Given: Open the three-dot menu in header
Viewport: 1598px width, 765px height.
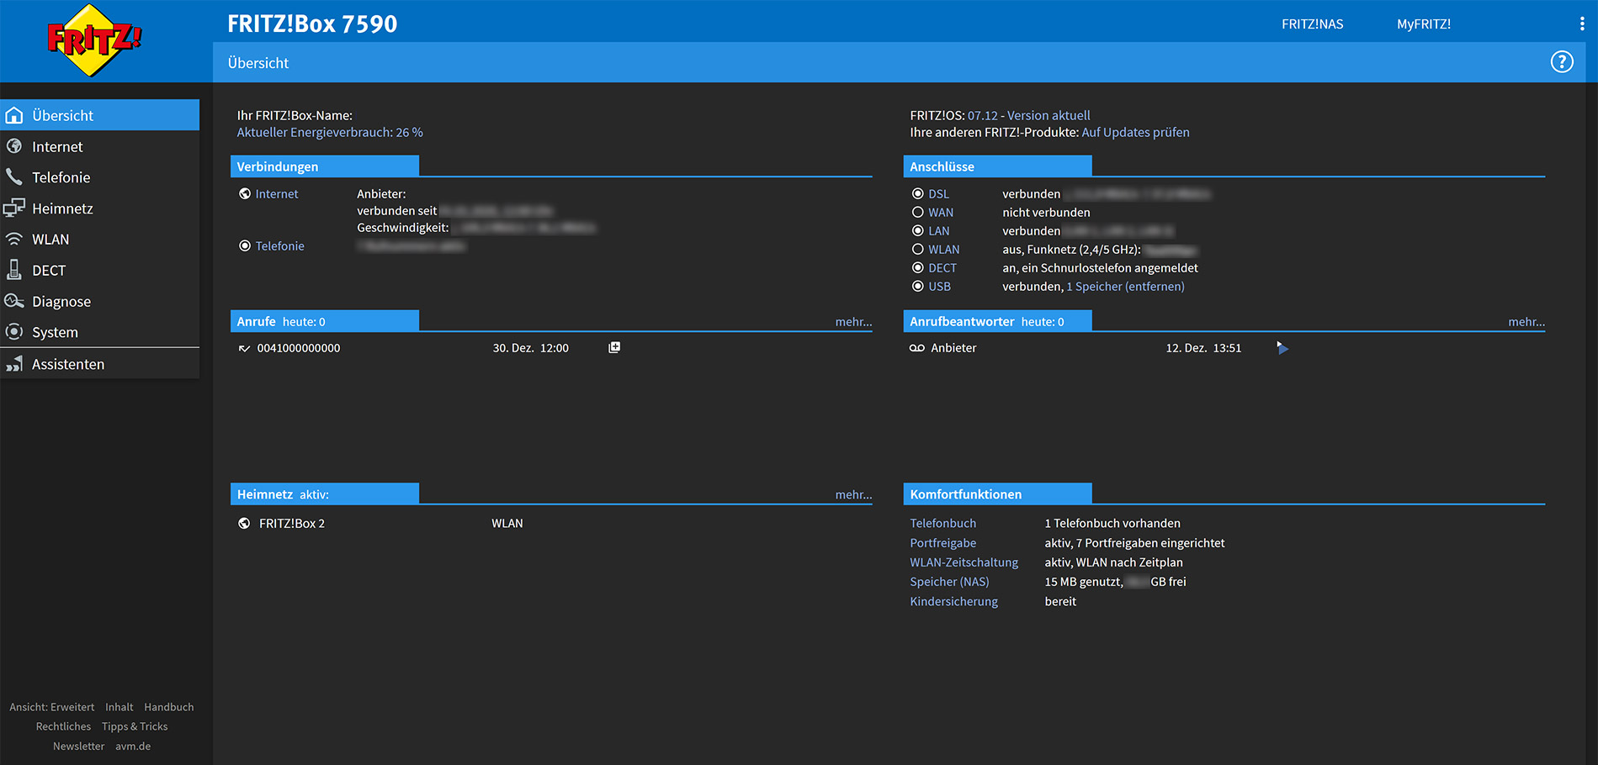Looking at the screenshot, I should pyautogui.click(x=1582, y=24).
